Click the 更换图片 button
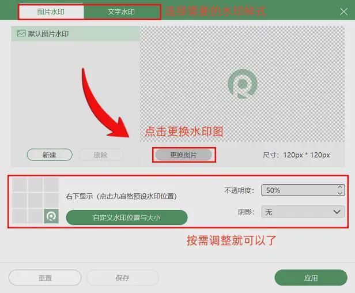Viewport: 355px width, 293px height. coord(183,155)
